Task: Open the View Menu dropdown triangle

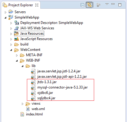Action: tap(107, 4)
